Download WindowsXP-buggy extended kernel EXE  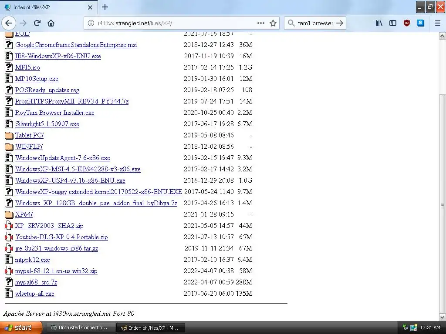pyautogui.click(x=99, y=192)
